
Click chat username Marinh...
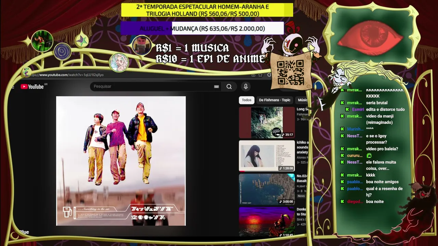click(355, 129)
